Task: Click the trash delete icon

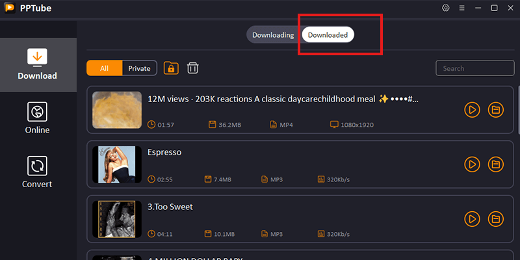Action: (x=192, y=68)
